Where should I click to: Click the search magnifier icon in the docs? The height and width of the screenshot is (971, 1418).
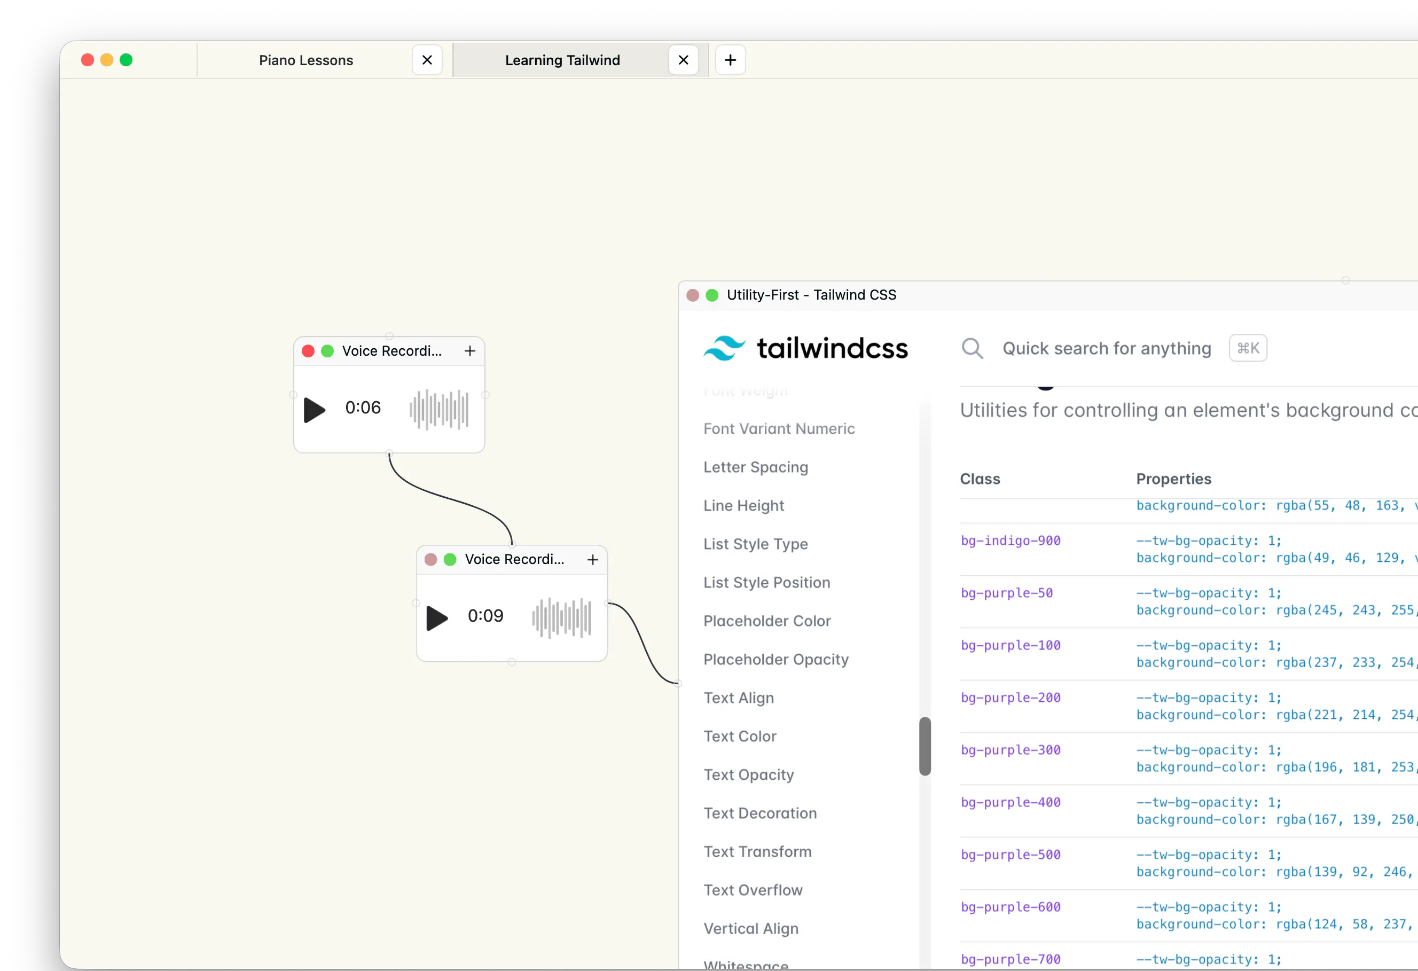coord(972,348)
